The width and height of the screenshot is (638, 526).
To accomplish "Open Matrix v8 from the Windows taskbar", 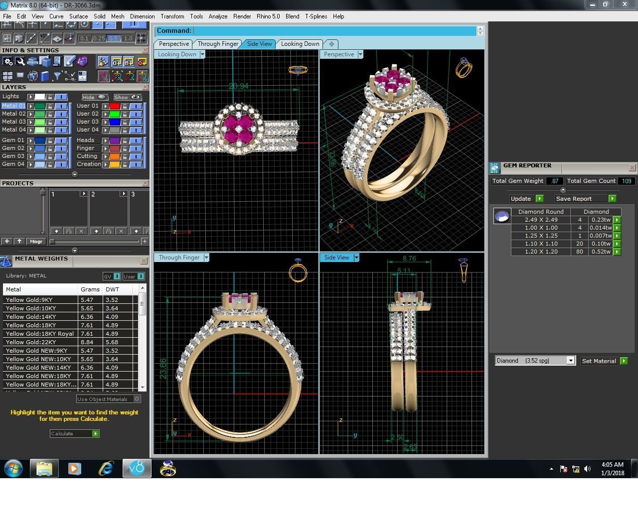I will 137,468.
